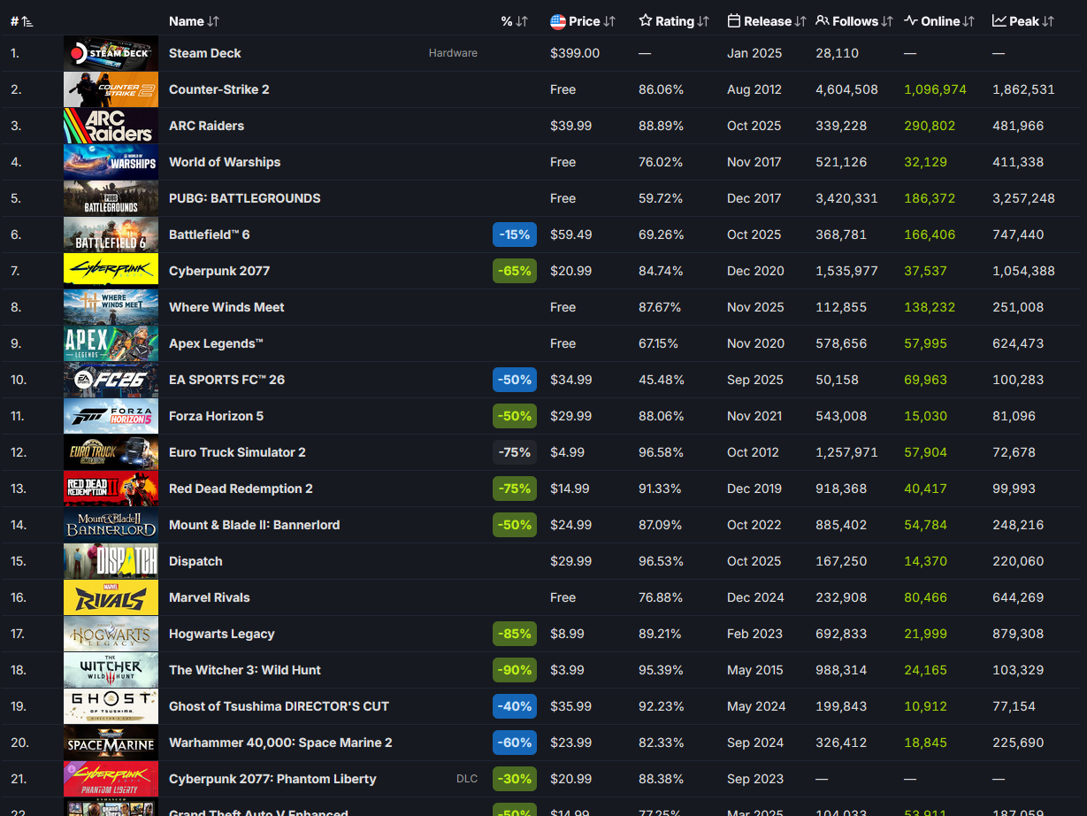Open the Apex Legends name link
The height and width of the screenshot is (816, 1087).
(217, 343)
